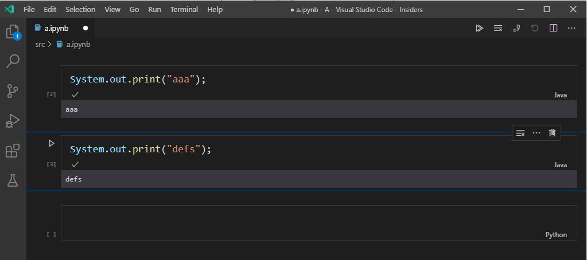Screen dimensions: 587x260
Task: Click into the empty Python cell
Action: 319,223
